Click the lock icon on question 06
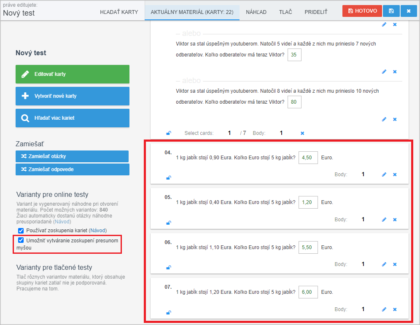Screen dimensions: 420x325 (169, 267)
